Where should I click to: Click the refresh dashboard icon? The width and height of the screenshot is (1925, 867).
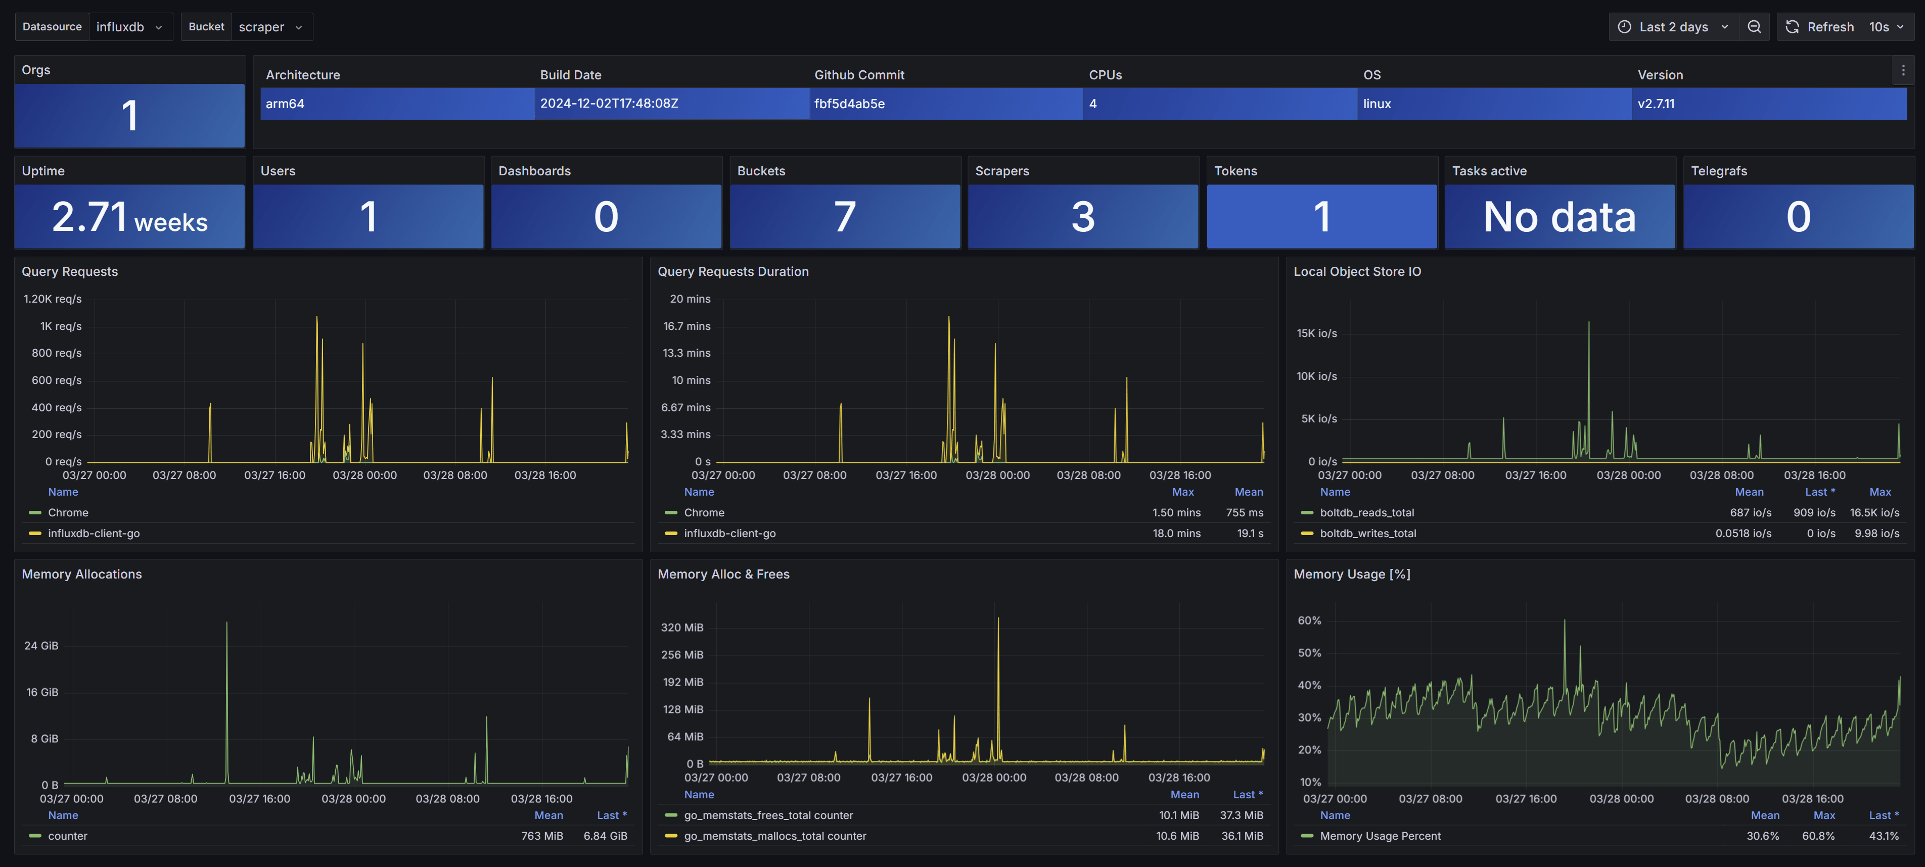(x=1792, y=27)
